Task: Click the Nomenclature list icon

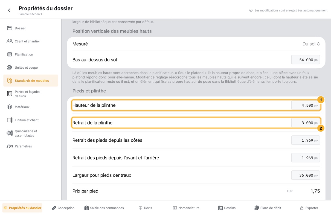Action: point(175,208)
